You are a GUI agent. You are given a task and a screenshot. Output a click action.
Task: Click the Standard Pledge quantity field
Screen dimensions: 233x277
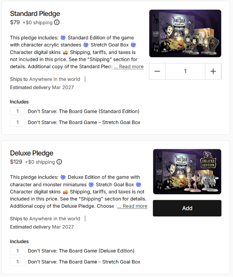[185, 71]
